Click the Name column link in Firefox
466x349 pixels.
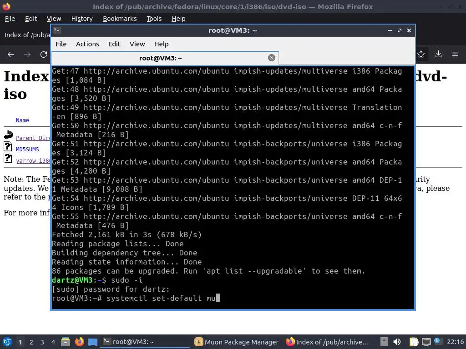click(22, 120)
